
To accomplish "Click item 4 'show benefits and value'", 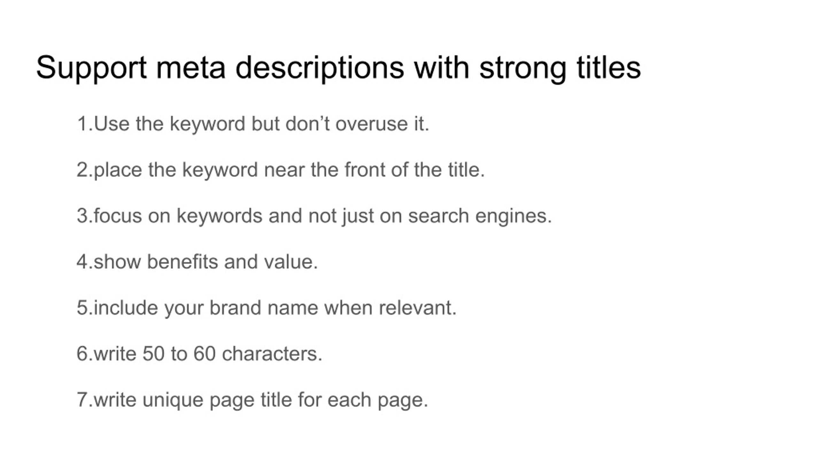I will coord(197,262).
